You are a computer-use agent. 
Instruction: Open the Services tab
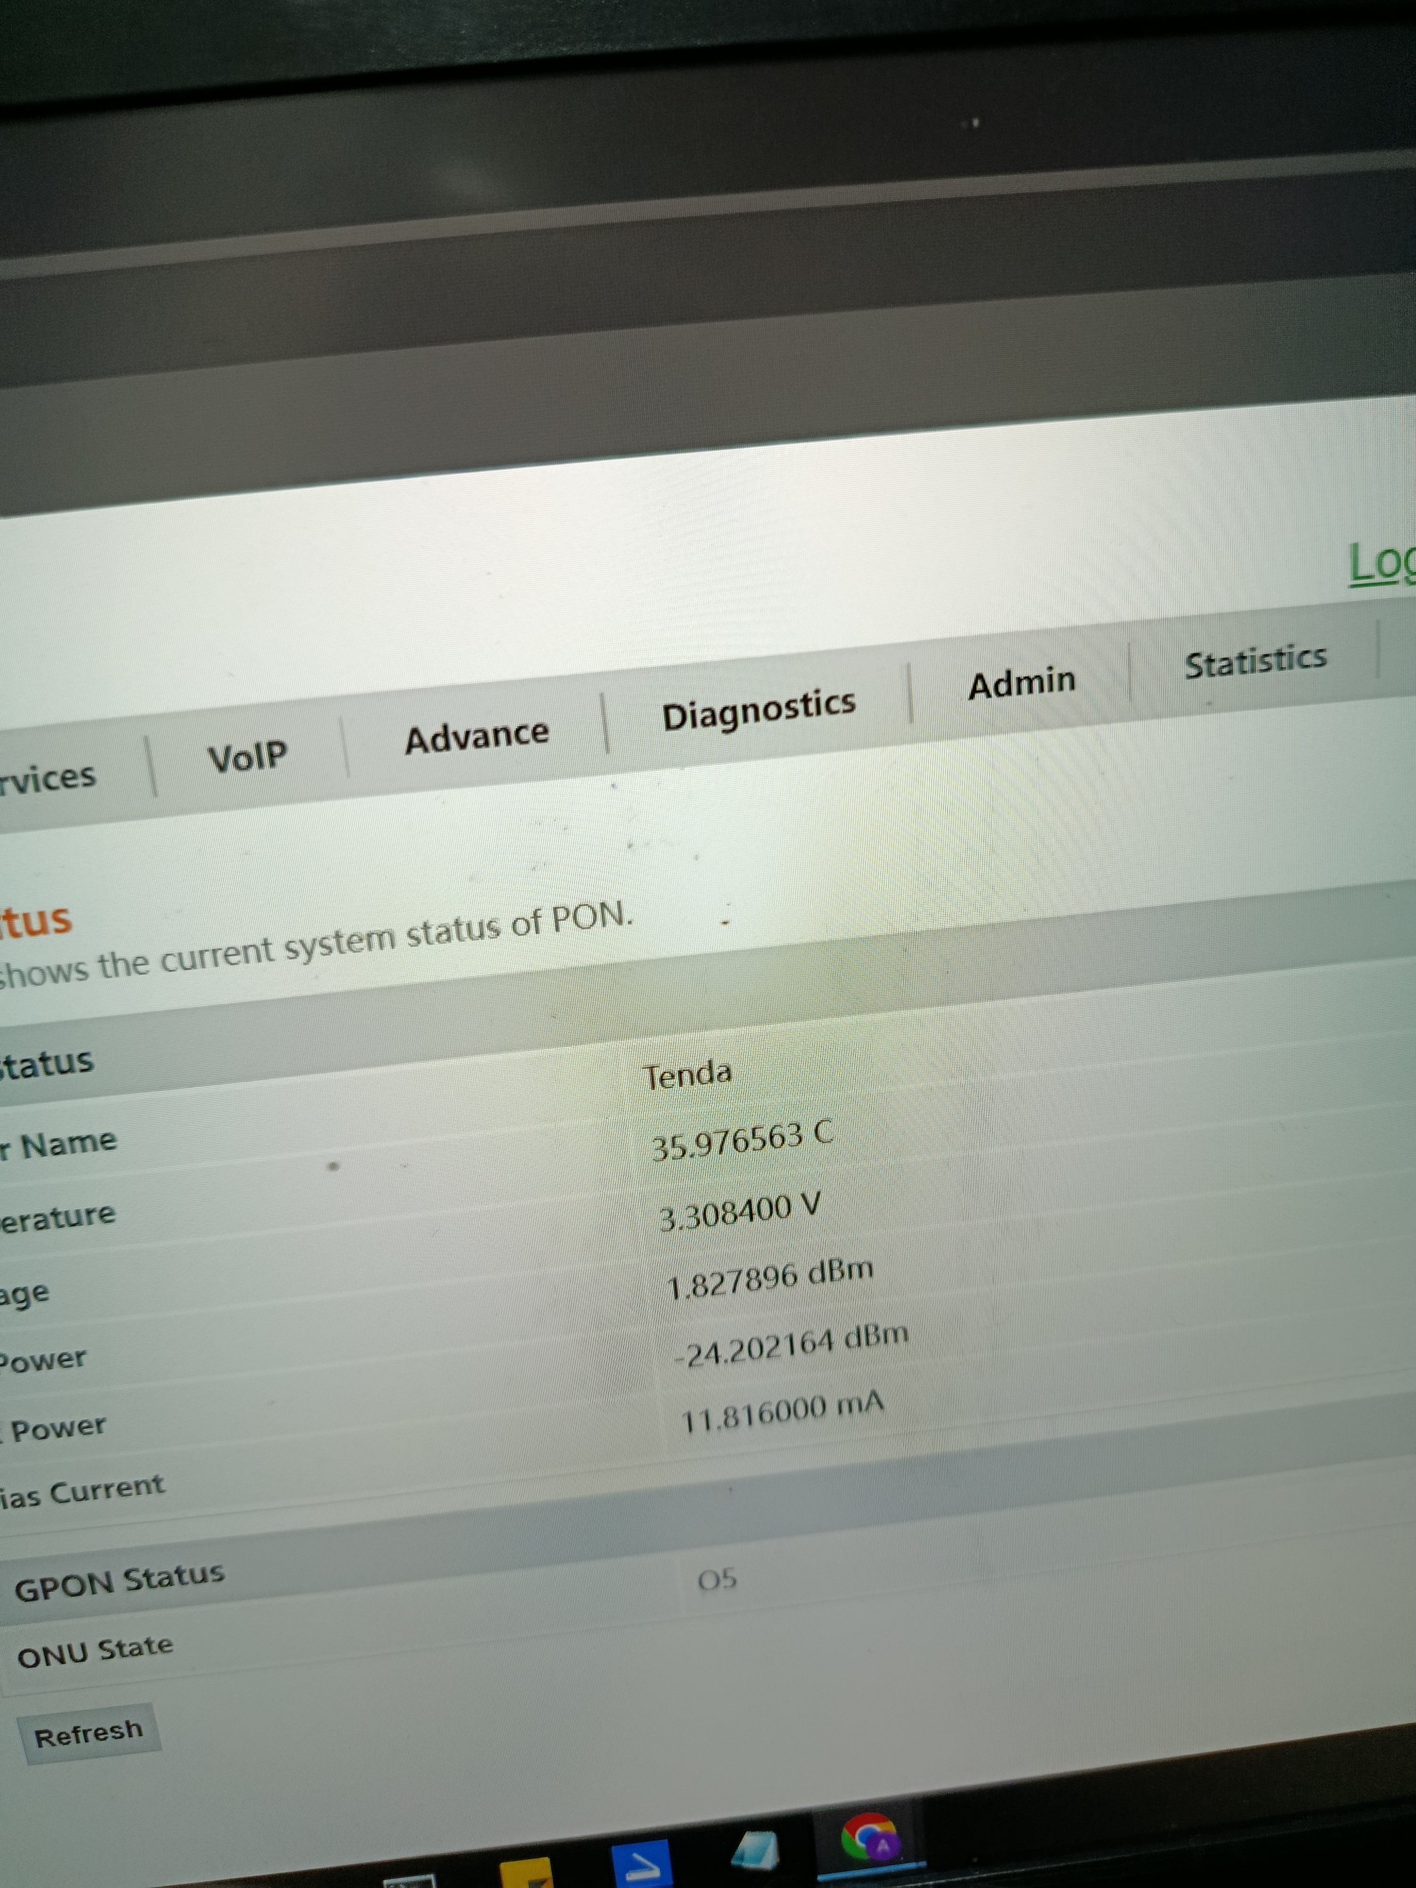[47, 778]
